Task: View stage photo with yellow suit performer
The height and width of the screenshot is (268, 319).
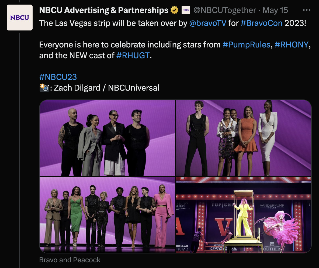Action: [244, 215]
